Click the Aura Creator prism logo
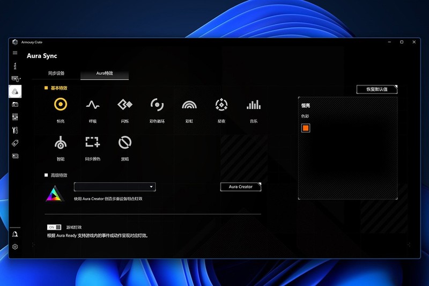 [x=55, y=194]
